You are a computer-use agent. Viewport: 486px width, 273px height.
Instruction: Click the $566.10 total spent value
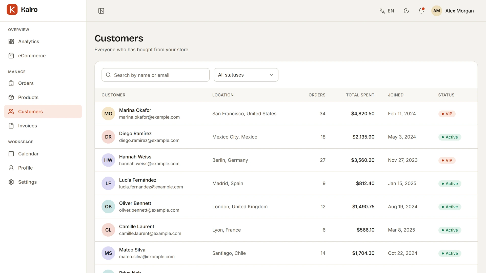pos(366,230)
